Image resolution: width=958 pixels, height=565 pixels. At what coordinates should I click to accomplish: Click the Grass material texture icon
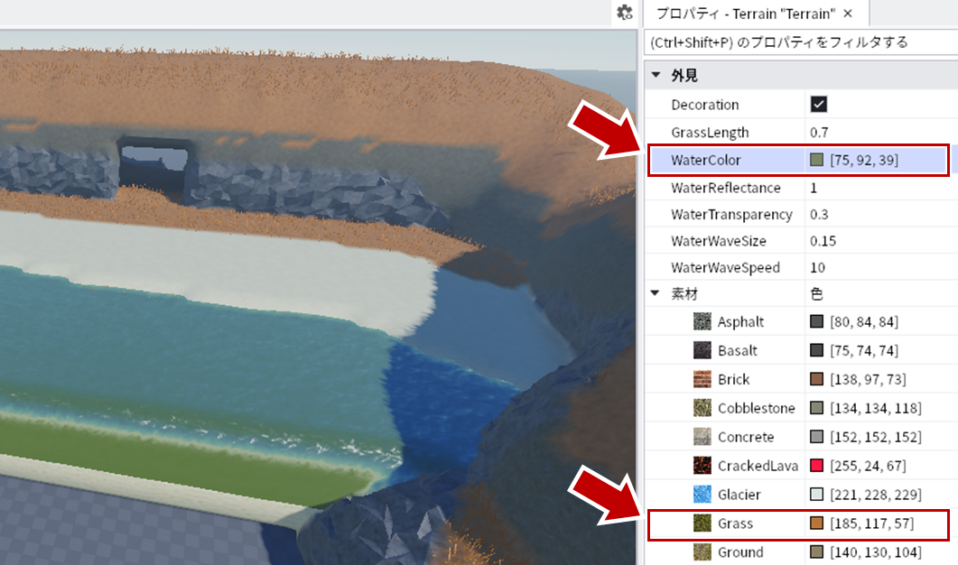tap(702, 523)
